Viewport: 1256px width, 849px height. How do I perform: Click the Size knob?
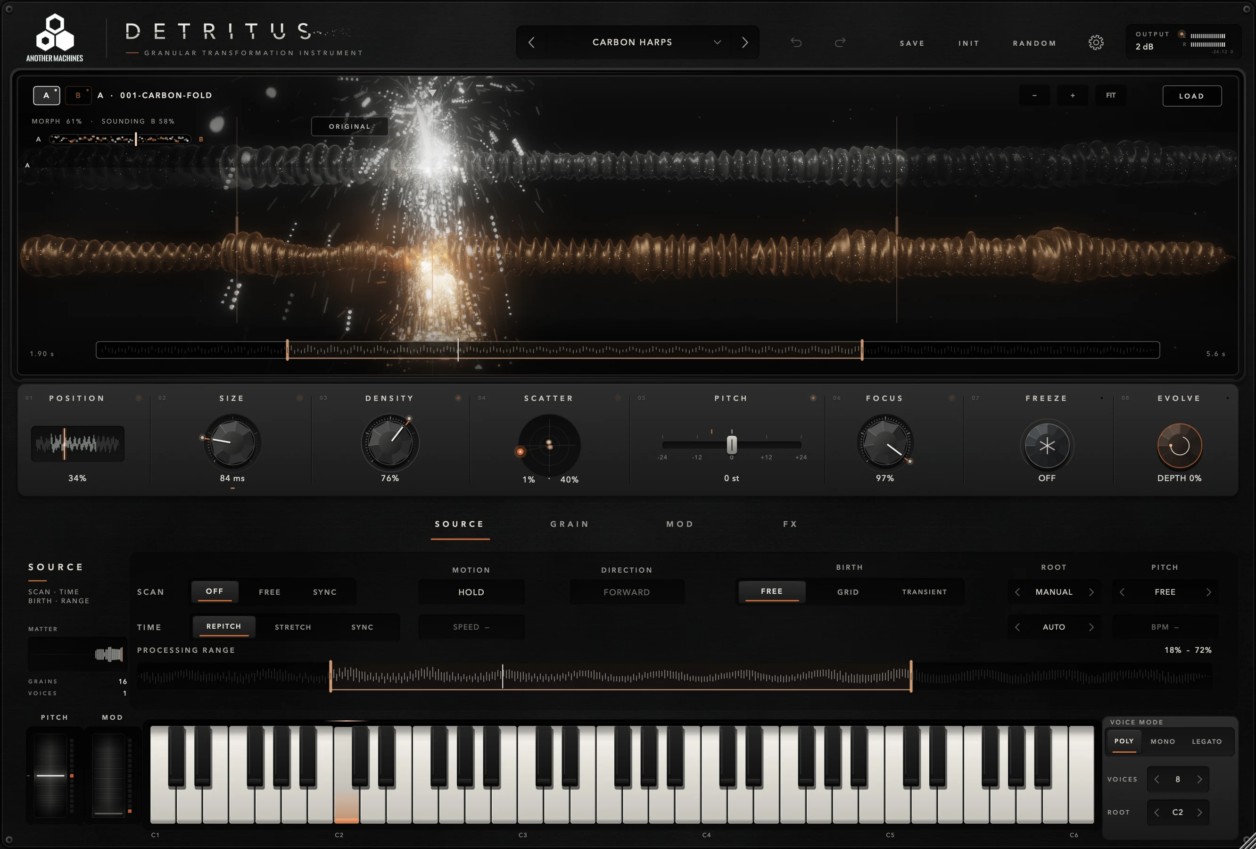pyautogui.click(x=232, y=442)
